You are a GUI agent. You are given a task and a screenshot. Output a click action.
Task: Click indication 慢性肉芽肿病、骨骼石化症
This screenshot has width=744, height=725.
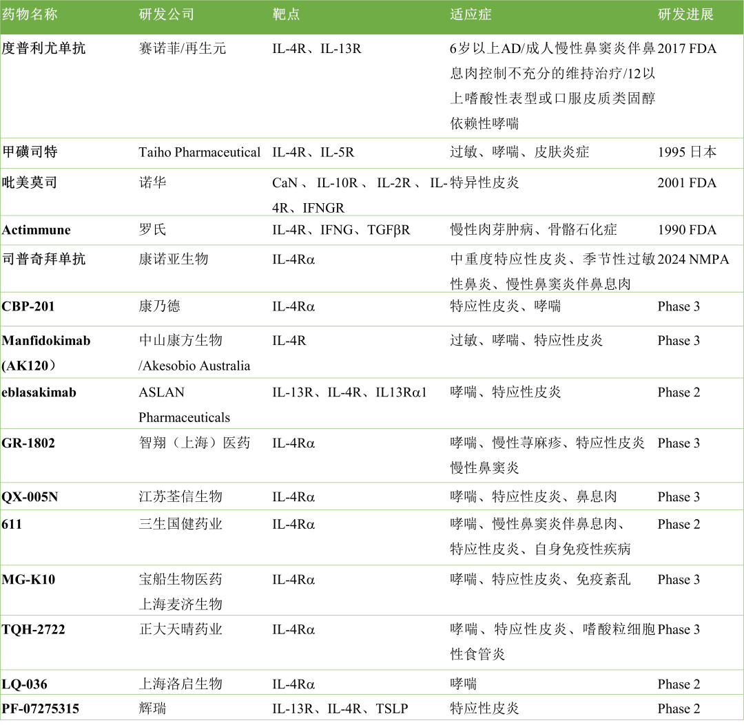(534, 229)
